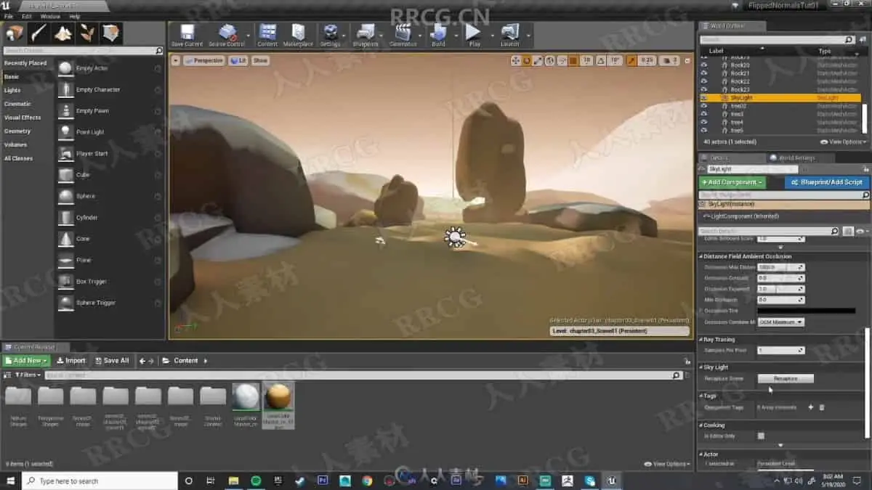Toggle the Is Editor Only checkbox
The image size is (872, 490).
click(x=761, y=436)
